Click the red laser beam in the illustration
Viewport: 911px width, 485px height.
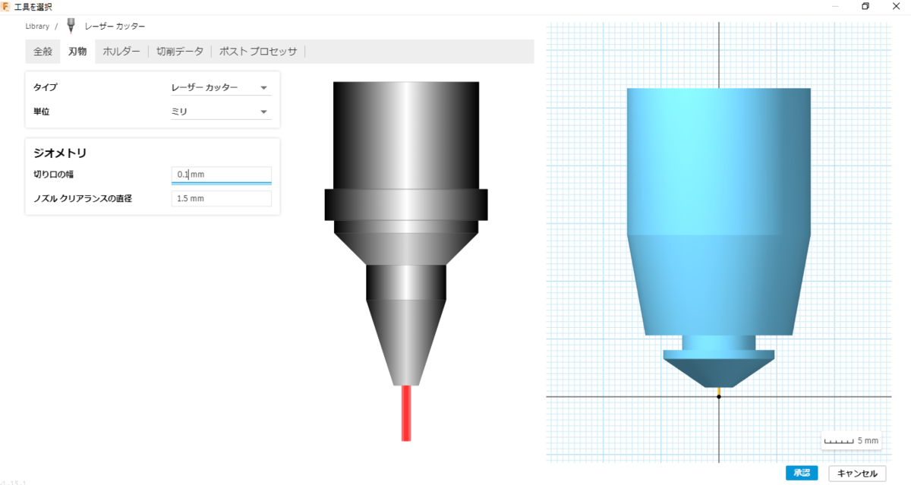pyautogui.click(x=406, y=413)
